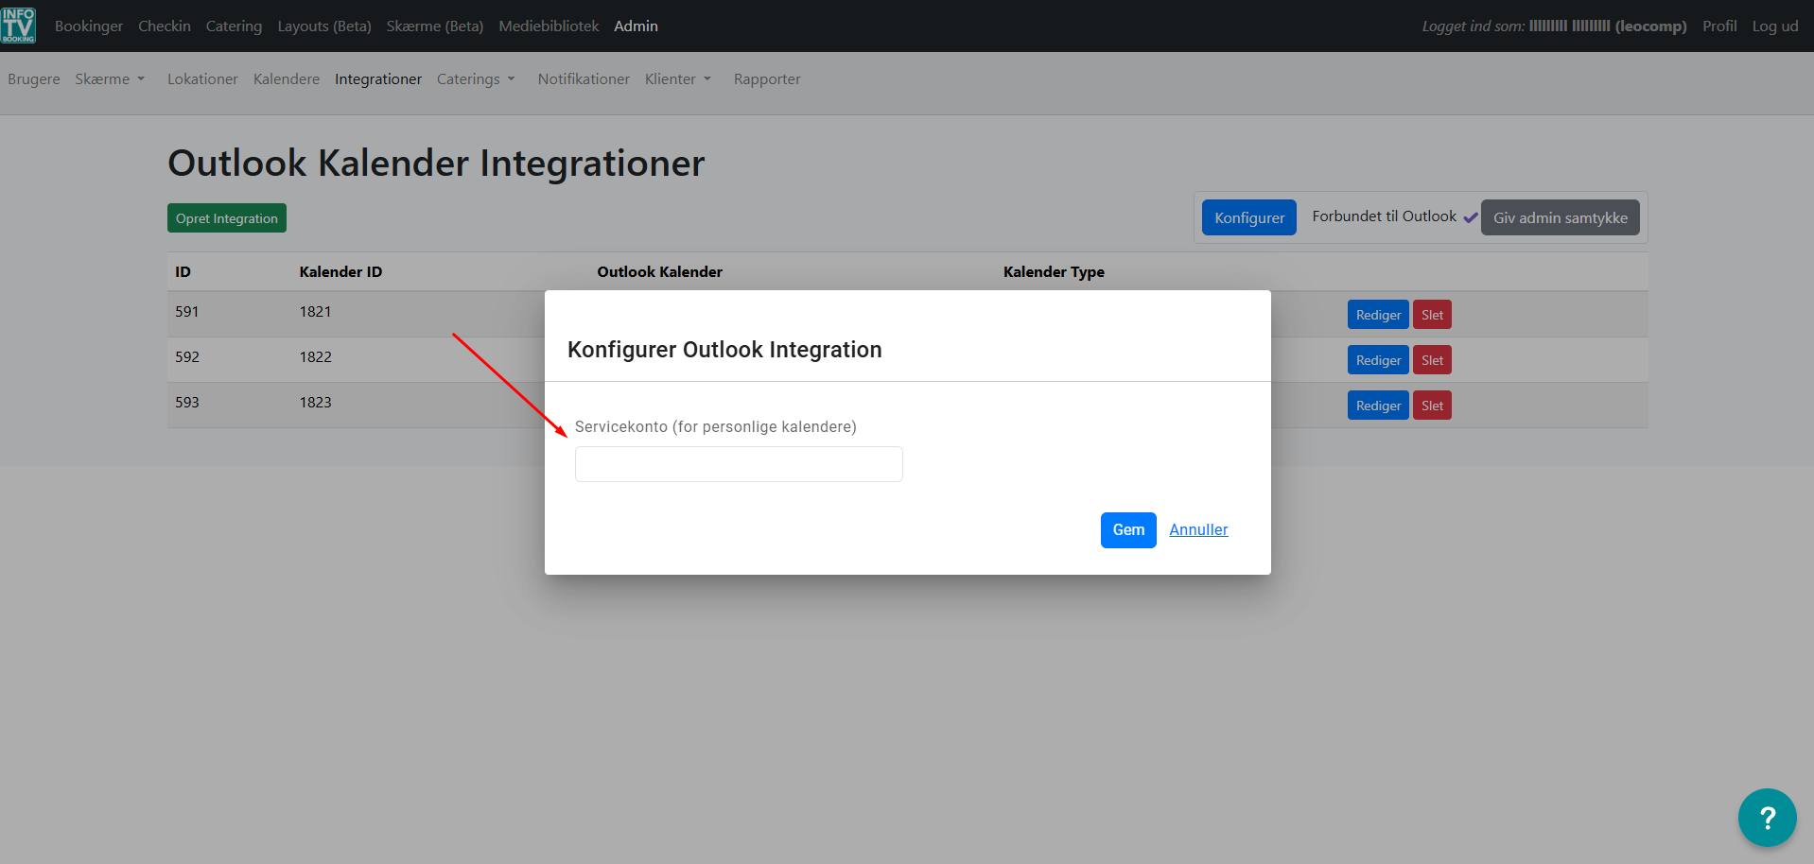Expand the Skærme dropdown in submenu

click(110, 79)
